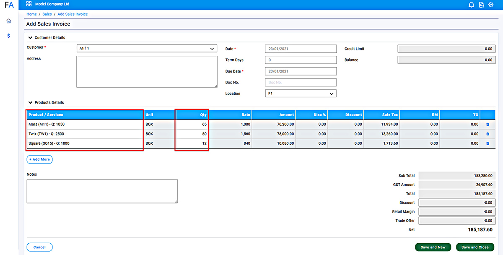Viewport: 503px width, 255px height.
Task: Click the Doc No. field
Action: pos(301,82)
